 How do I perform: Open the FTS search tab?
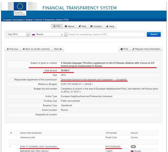coord(57,26)
